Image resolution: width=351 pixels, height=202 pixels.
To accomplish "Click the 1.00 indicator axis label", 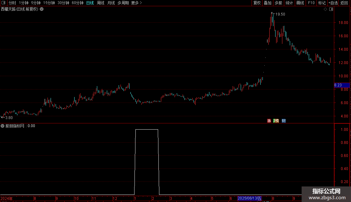I will [344, 130].
